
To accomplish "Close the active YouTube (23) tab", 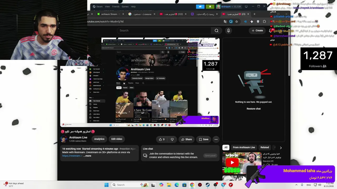I will point(248,14).
